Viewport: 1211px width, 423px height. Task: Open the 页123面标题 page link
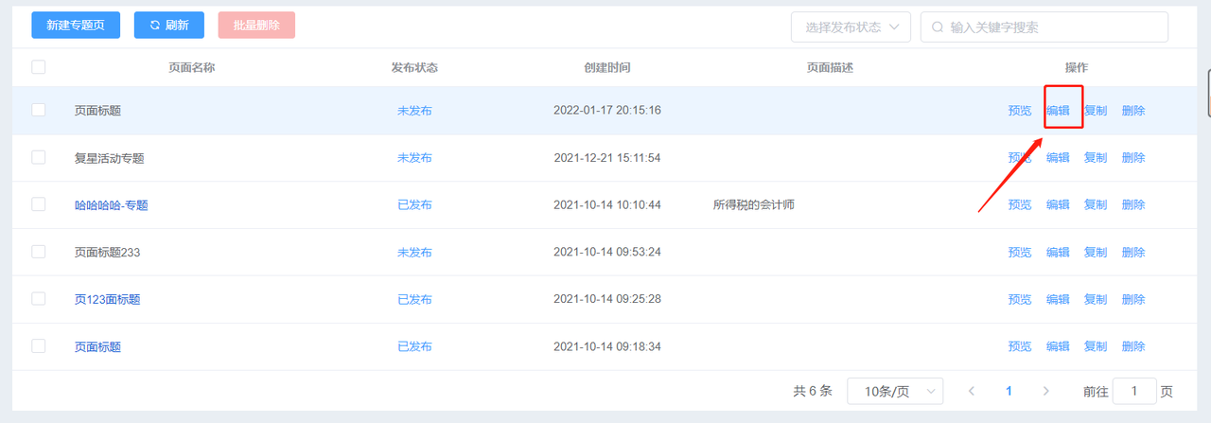108,300
